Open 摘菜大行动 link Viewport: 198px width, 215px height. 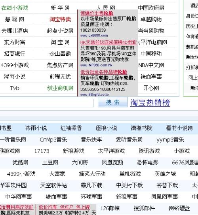[x=92, y=174]
